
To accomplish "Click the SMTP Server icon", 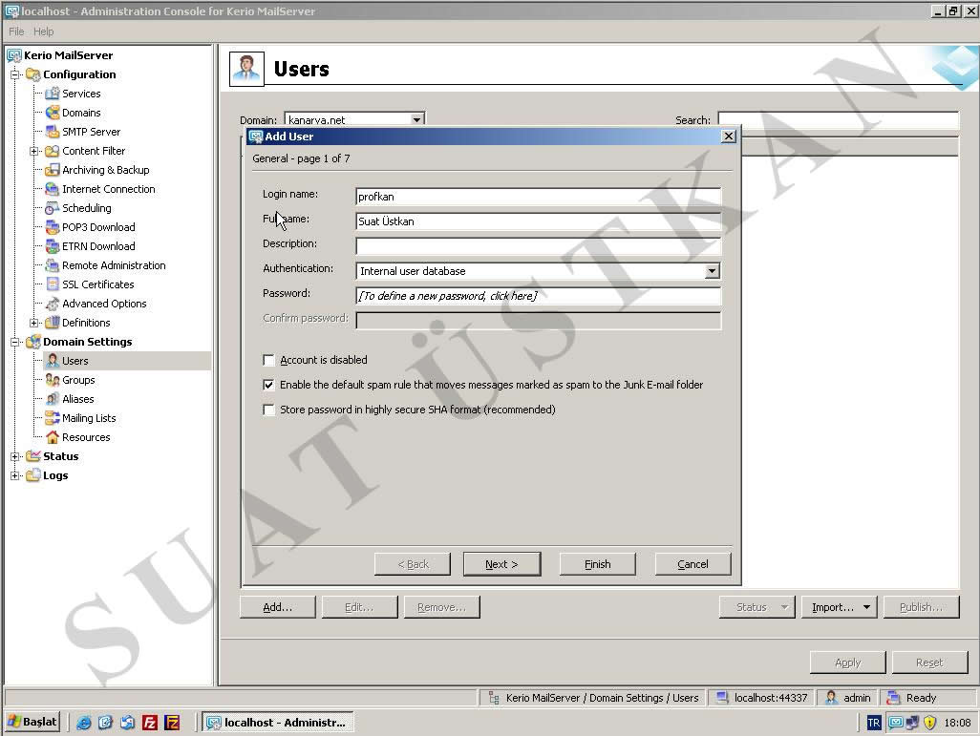I will point(53,132).
